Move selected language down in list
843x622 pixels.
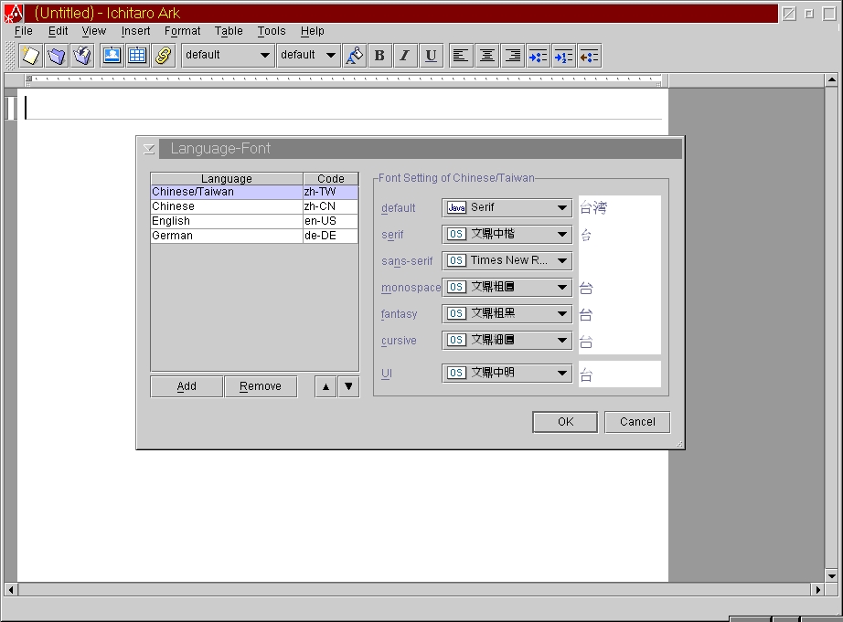[x=348, y=386]
